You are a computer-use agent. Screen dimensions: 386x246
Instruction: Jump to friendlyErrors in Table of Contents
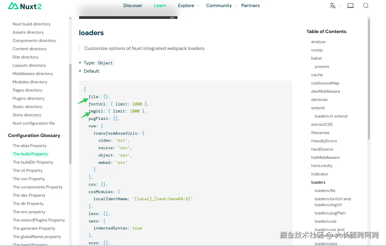(324, 141)
